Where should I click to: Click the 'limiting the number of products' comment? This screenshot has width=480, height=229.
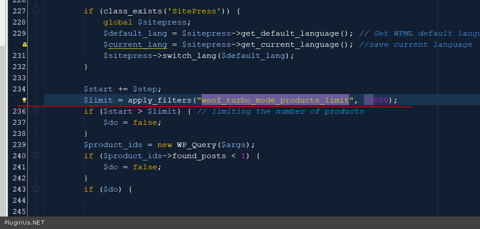[x=280, y=111]
